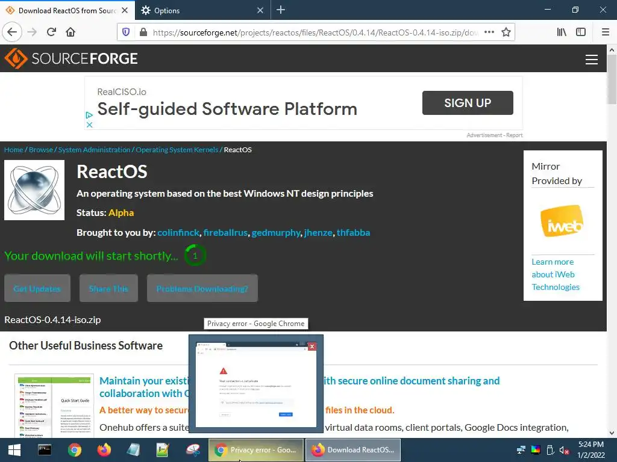This screenshot has height=462, width=617.
Task: Open the paint-like taskbar icon
Action: 193,450
